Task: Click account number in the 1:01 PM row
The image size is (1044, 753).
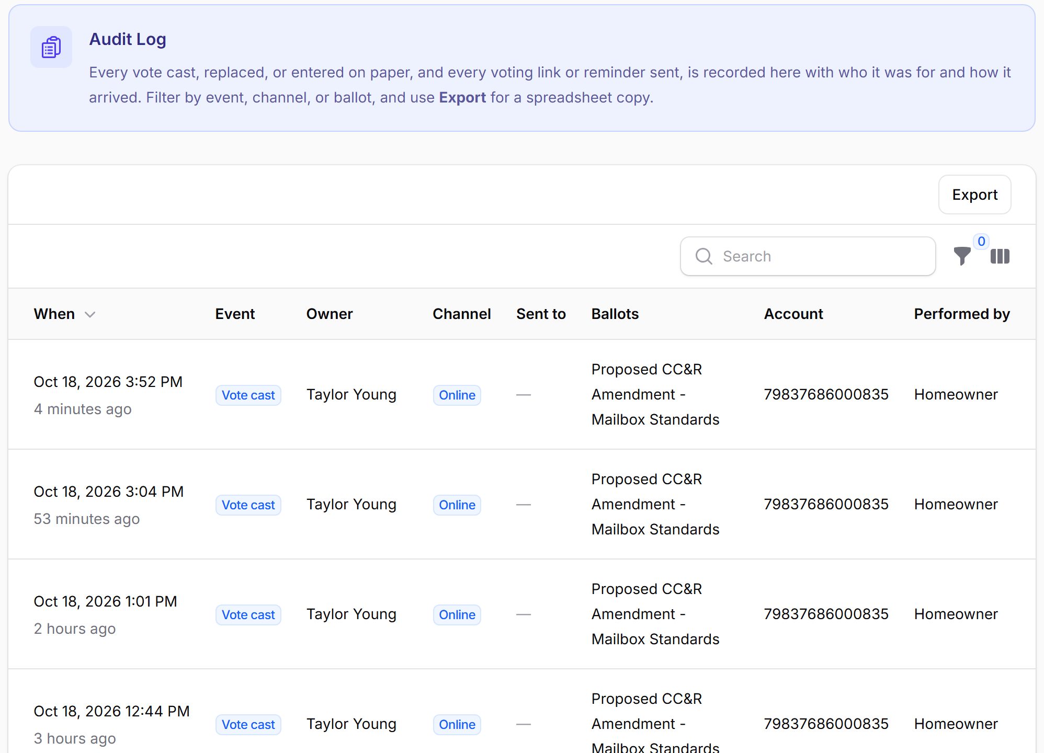Action: (826, 614)
